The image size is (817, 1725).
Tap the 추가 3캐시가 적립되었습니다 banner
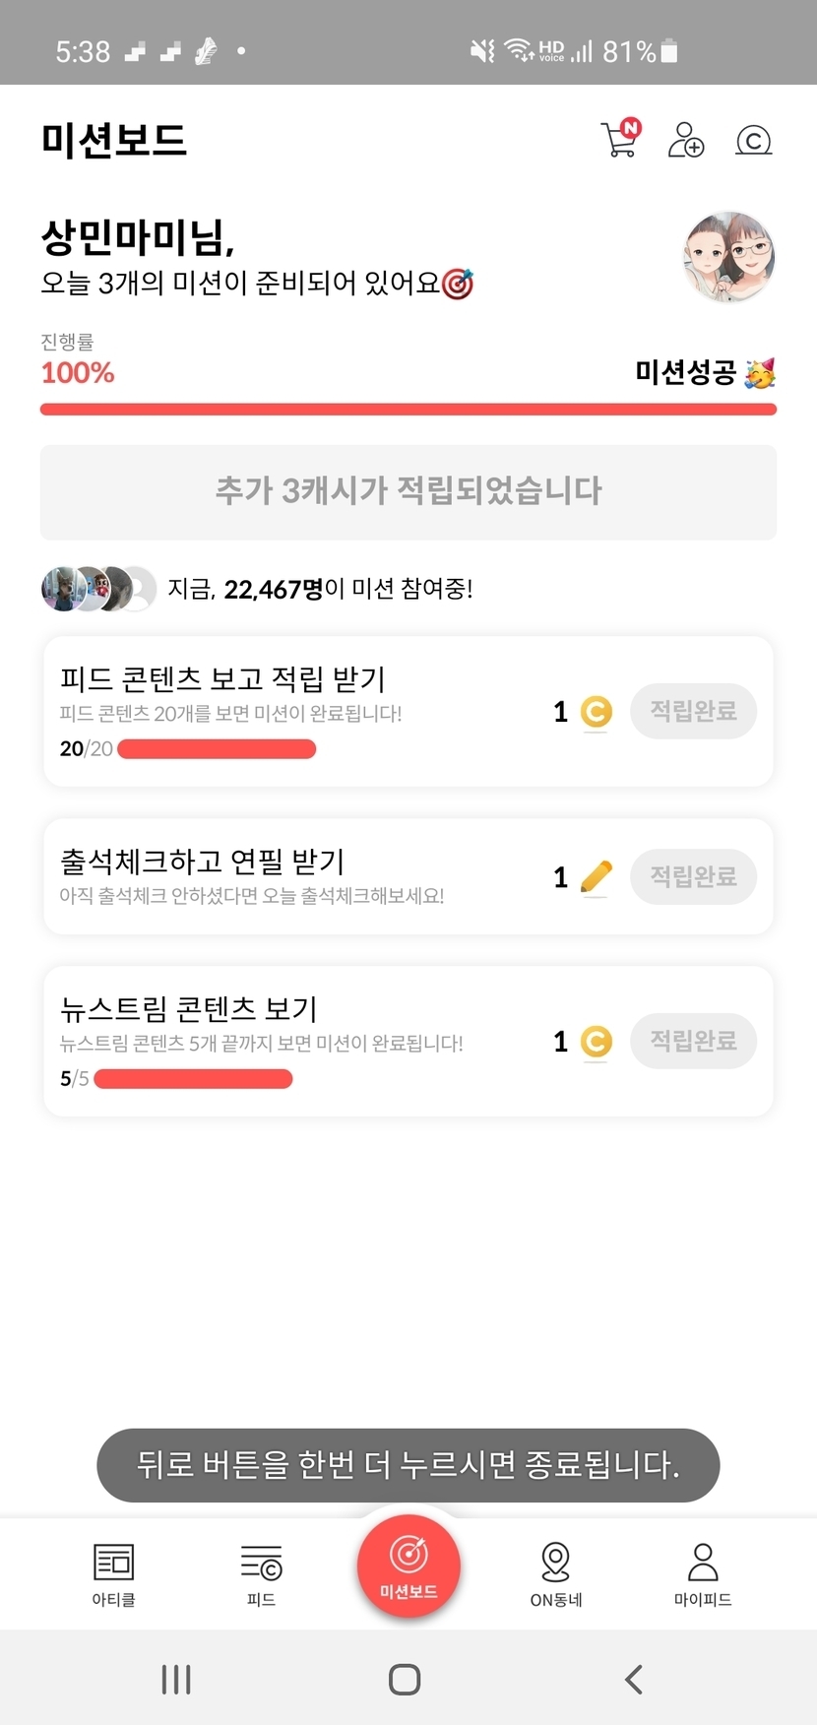tap(408, 491)
